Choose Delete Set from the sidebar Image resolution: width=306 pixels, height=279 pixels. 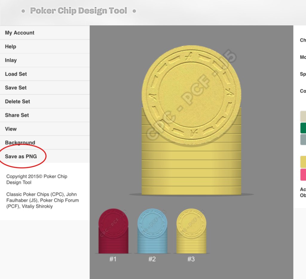[18, 102]
